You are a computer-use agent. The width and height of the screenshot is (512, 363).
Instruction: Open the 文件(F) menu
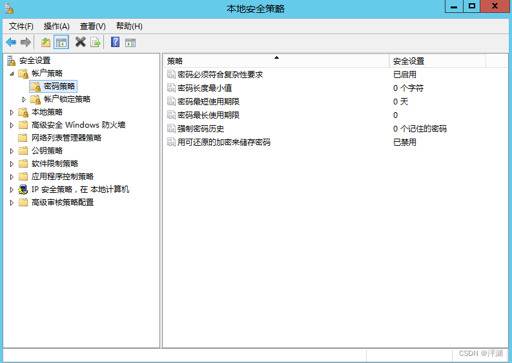21,26
